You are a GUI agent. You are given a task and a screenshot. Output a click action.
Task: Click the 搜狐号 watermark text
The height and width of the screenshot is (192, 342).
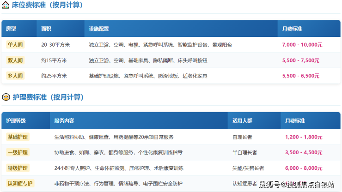269,184
